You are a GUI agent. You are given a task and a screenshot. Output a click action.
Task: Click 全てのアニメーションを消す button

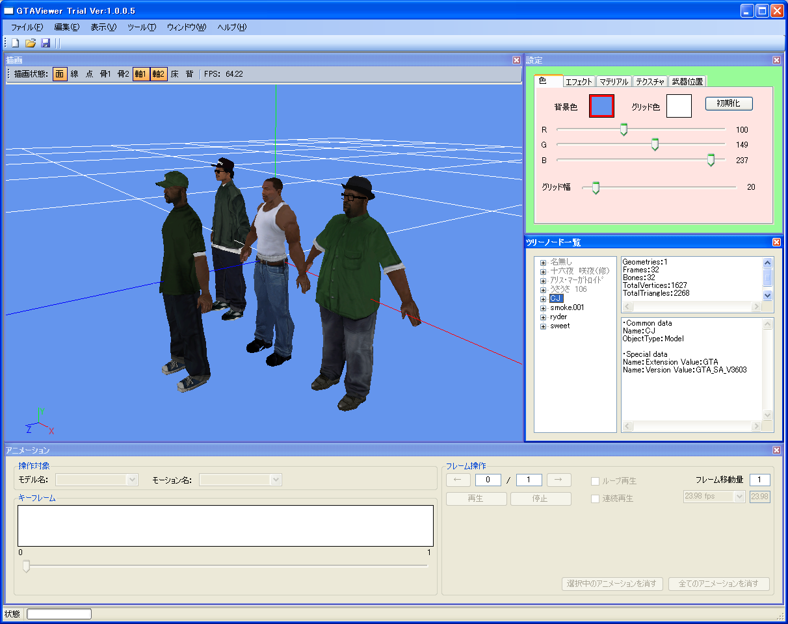(x=719, y=584)
